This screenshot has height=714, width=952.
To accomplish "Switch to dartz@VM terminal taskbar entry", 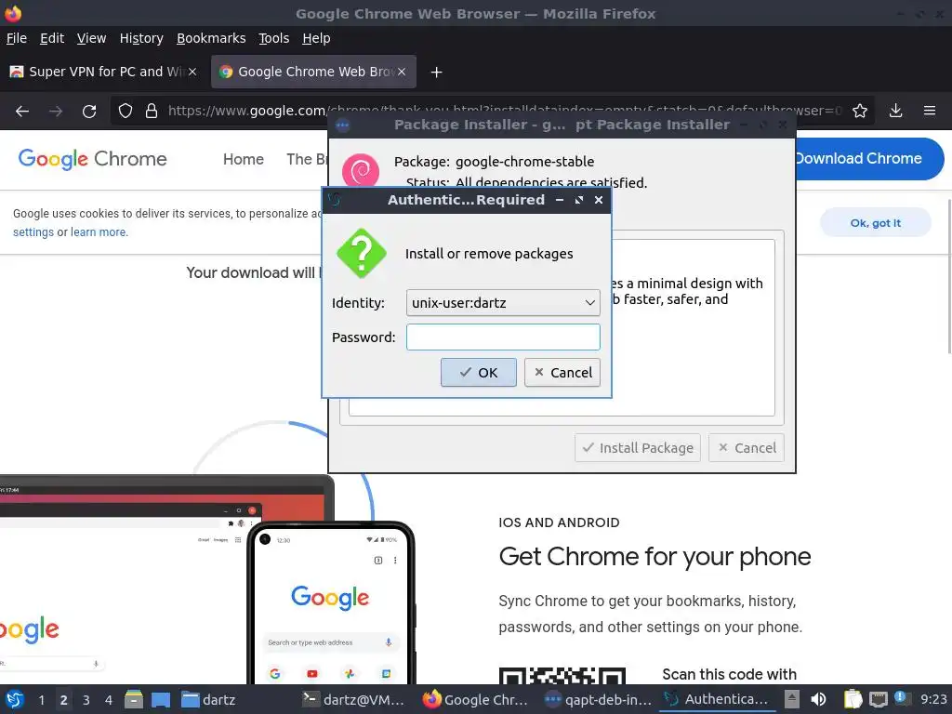I will tap(354, 699).
